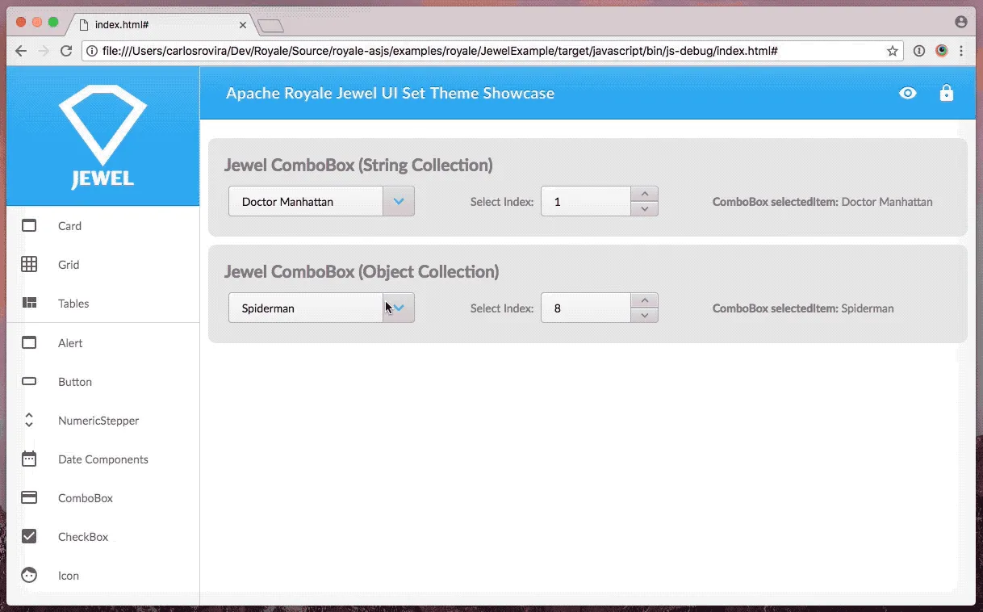Screen dimensions: 983x612
Task: Open the Alert menu item
Action: tap(102, 342)
